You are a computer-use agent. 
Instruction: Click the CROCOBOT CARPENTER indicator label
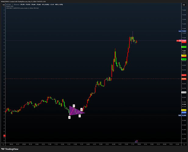coord(23,8)
